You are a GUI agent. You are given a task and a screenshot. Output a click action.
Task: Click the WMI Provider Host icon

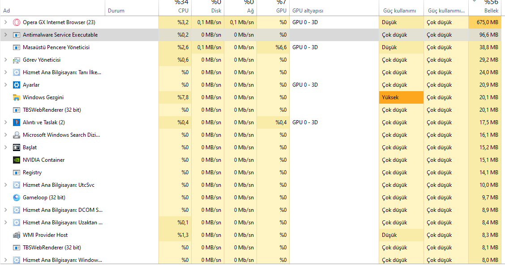point(17,235)
